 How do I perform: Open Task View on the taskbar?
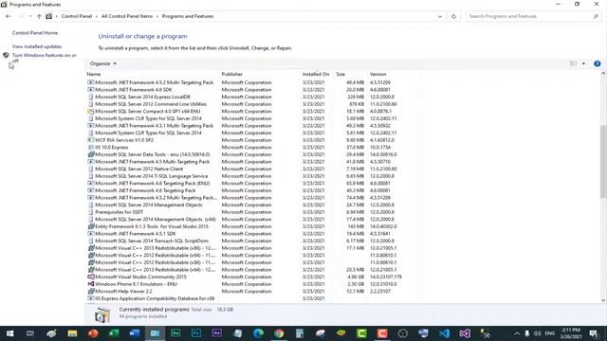point(30,333)
